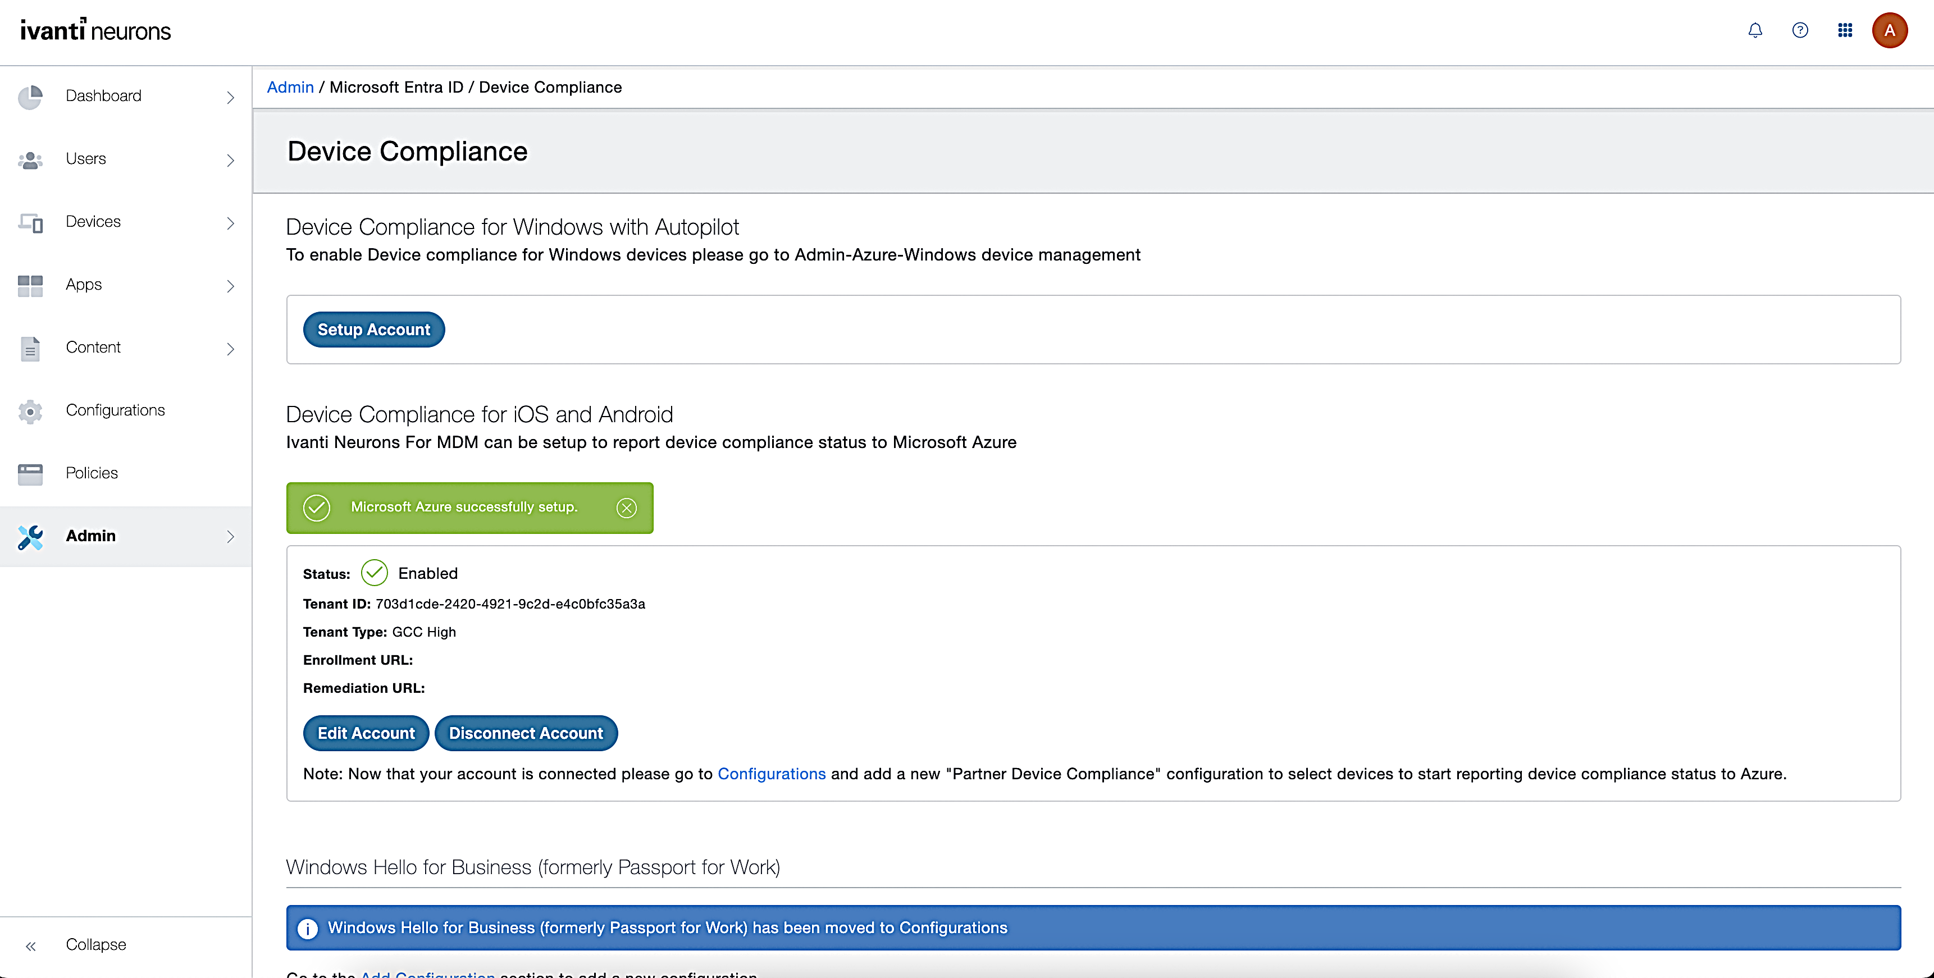The image size is (1934, 978).
Task: Expand the Users menu chevron
Action: click(230, 160)
